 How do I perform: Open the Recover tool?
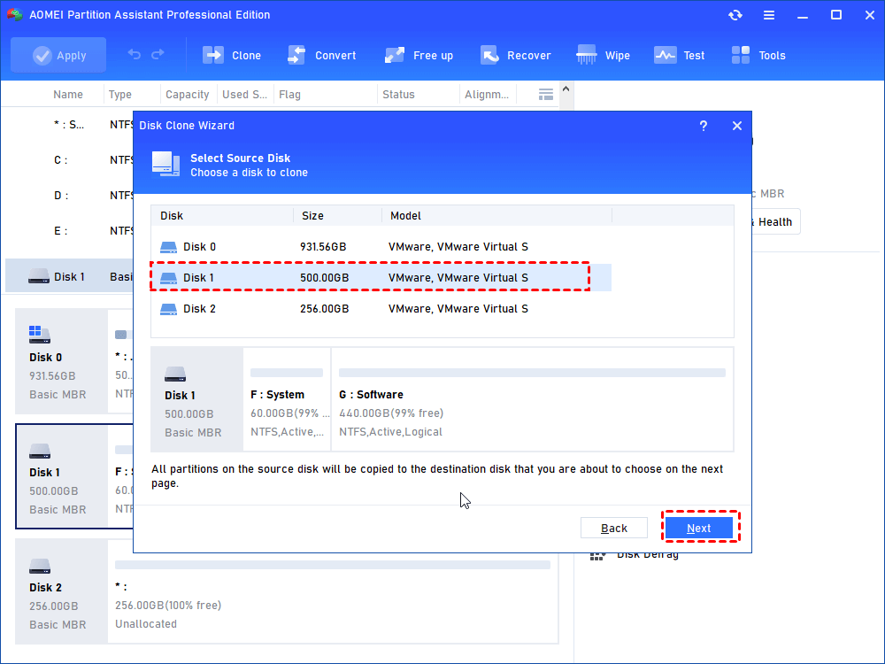(x=515, y=55)
